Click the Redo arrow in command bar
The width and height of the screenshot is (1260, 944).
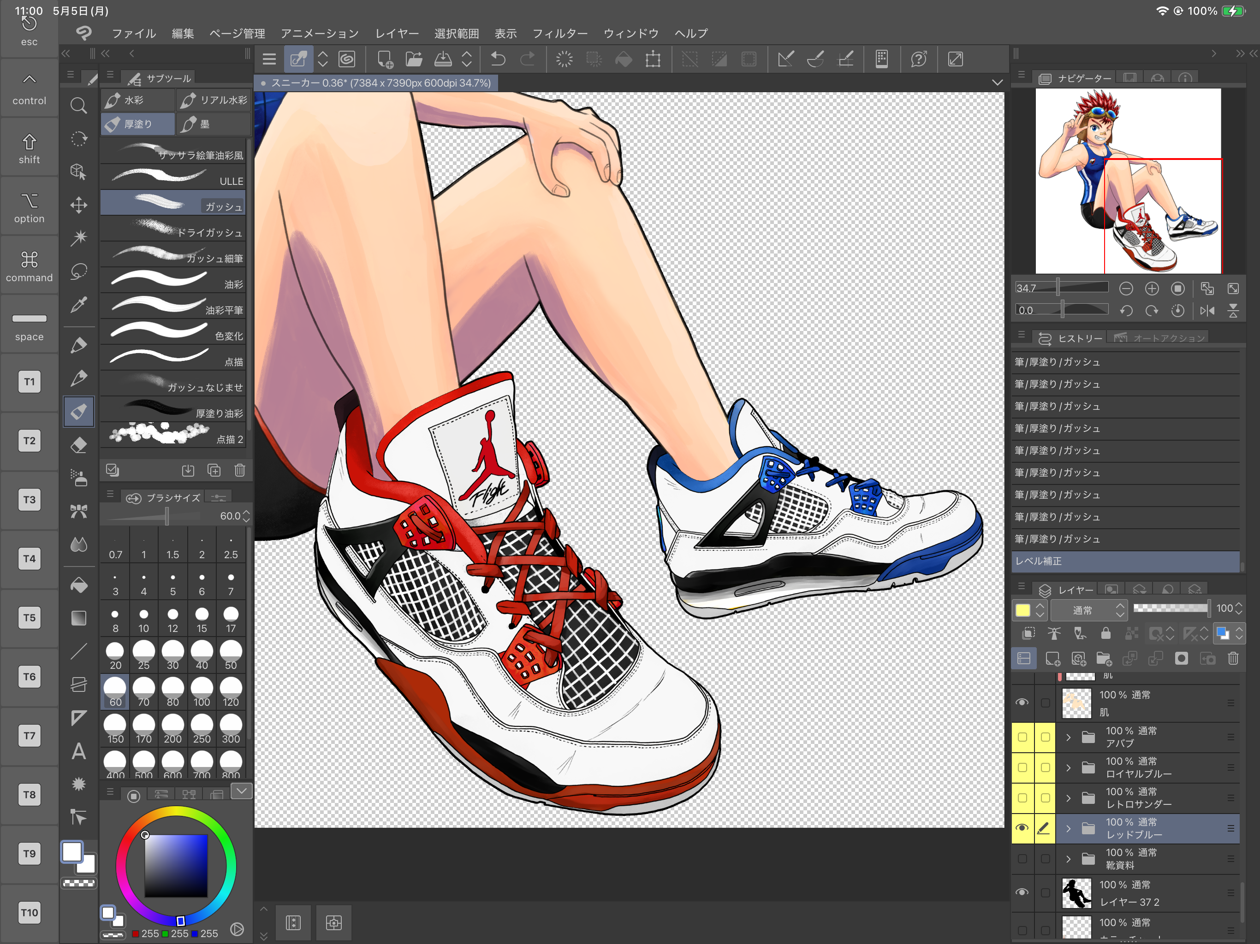point(528,59)
